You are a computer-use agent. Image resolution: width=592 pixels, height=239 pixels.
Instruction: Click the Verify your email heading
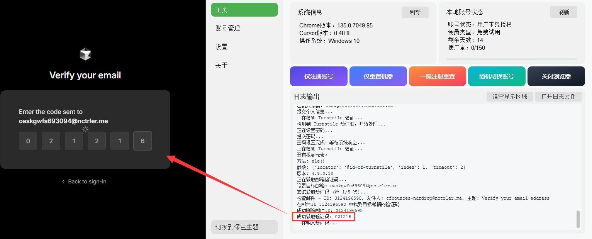click(85, 75)
